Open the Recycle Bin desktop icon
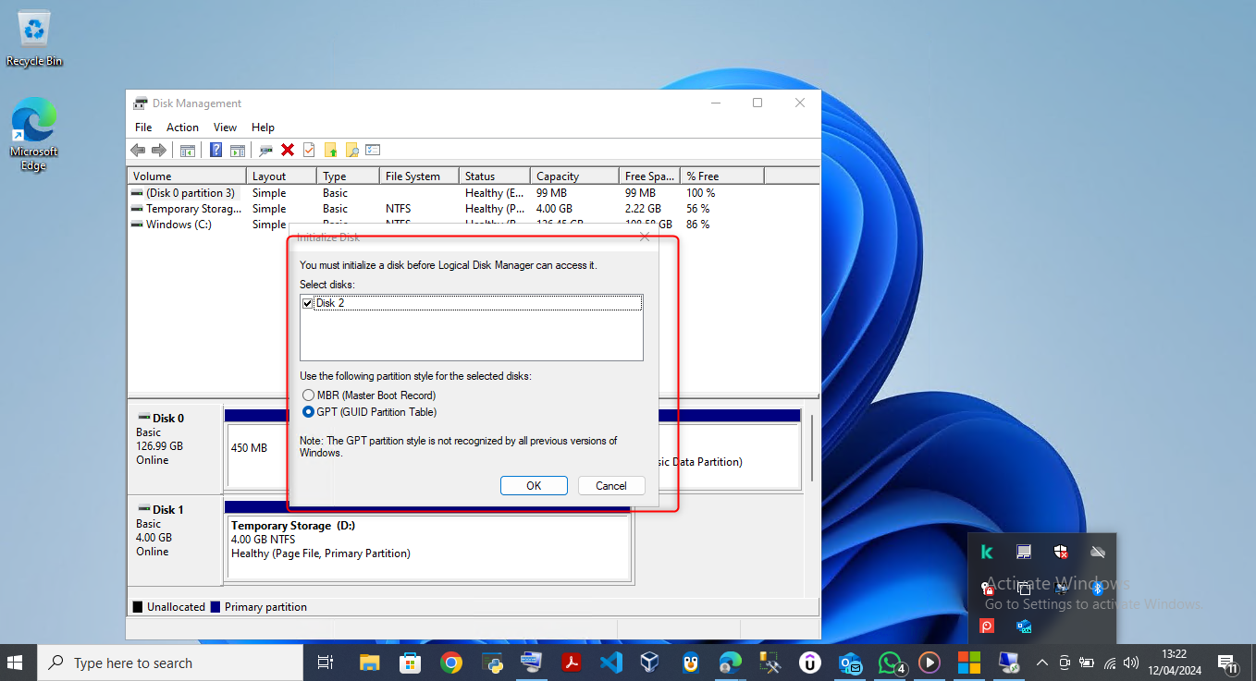1256x681 pixels. 34,39
